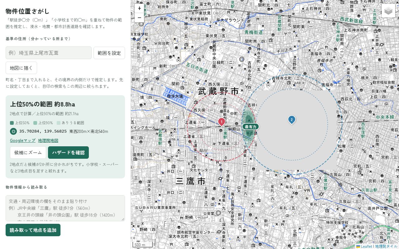
Task: Click the 五日市街道 road label
Action: 197,68
